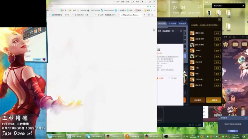Open a new browser tab

144,15
